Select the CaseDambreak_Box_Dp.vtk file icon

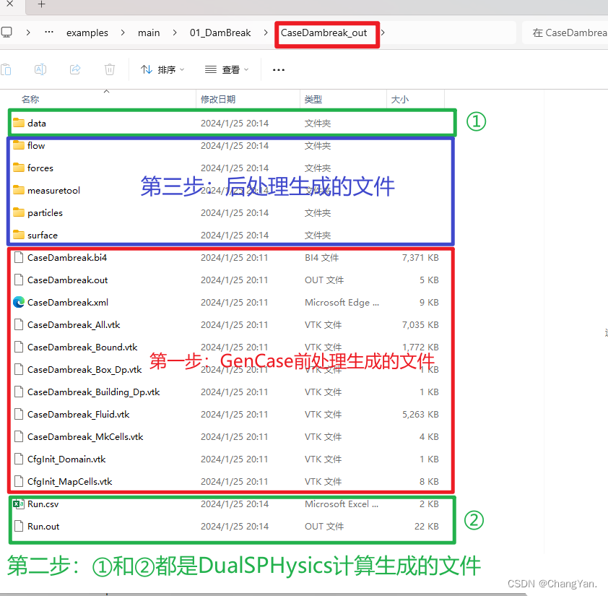coord(19,369)
